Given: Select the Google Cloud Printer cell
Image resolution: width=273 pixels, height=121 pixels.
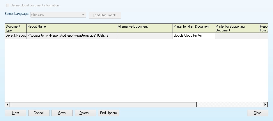Looking at the screenshot, I should tap(194, 36).
